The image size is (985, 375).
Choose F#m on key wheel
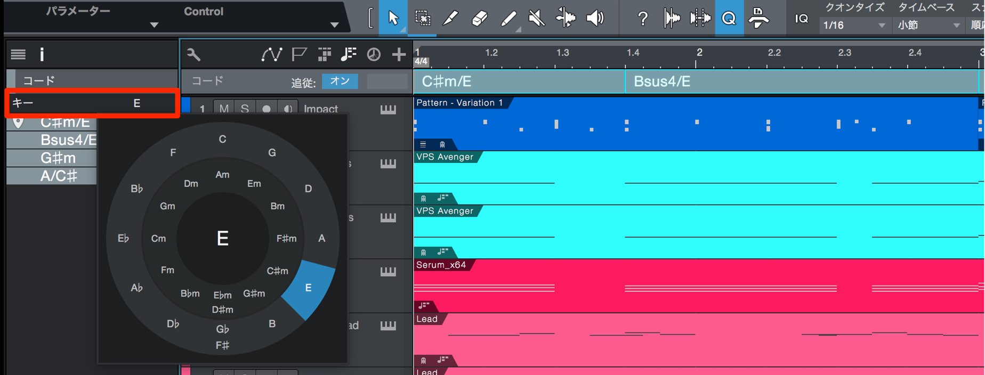pyautogui.click(x=286, y=238)
